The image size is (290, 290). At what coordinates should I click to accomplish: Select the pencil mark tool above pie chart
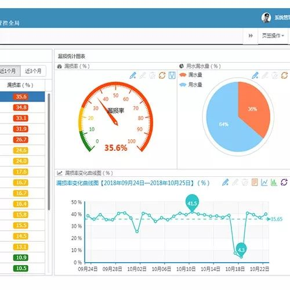click(x=255, y=75)
